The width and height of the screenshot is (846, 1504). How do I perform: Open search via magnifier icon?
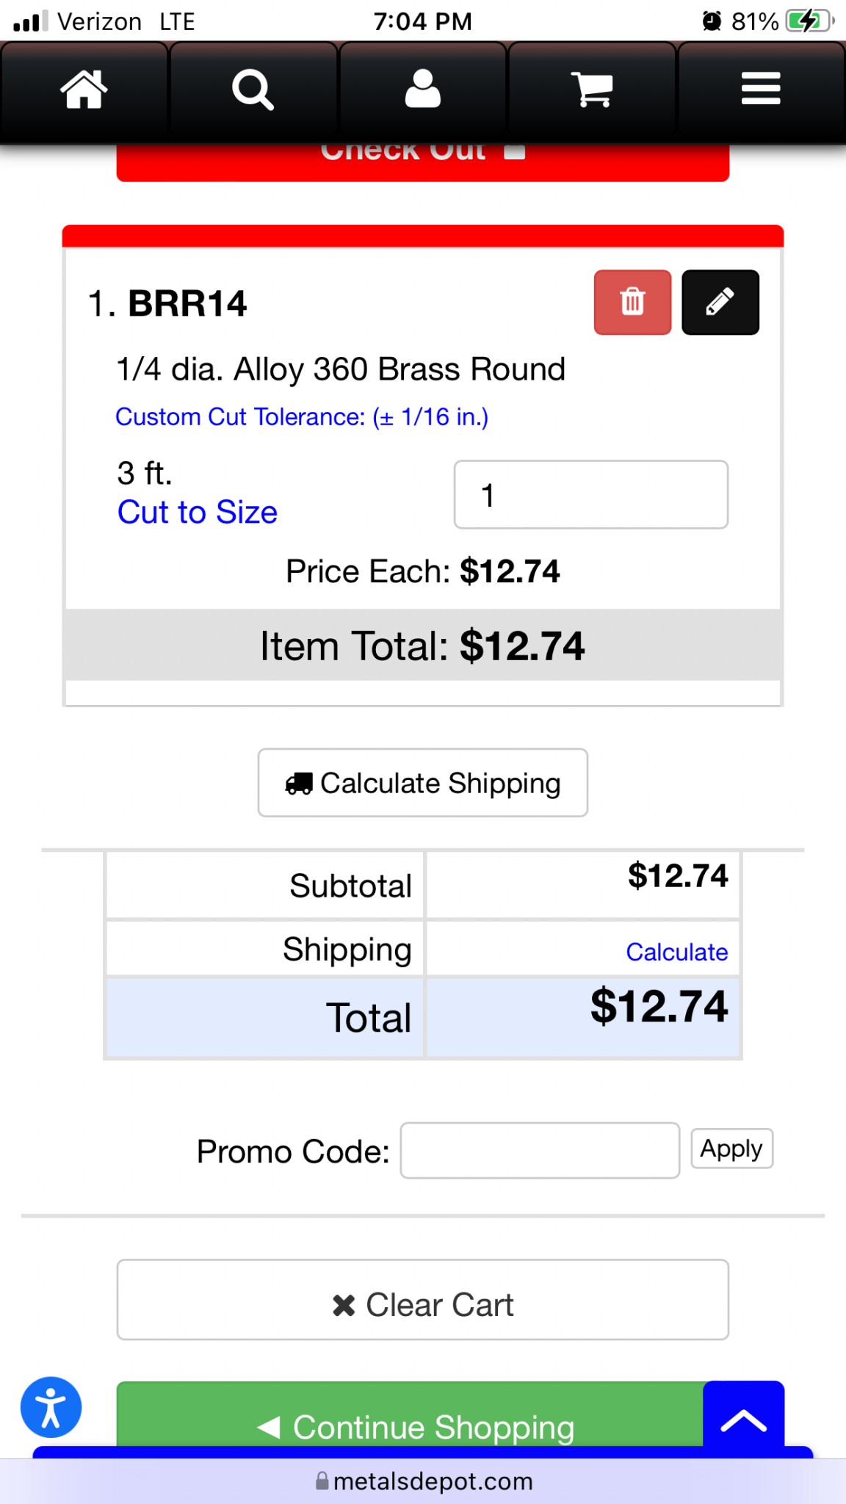click(x=253, y=90)
